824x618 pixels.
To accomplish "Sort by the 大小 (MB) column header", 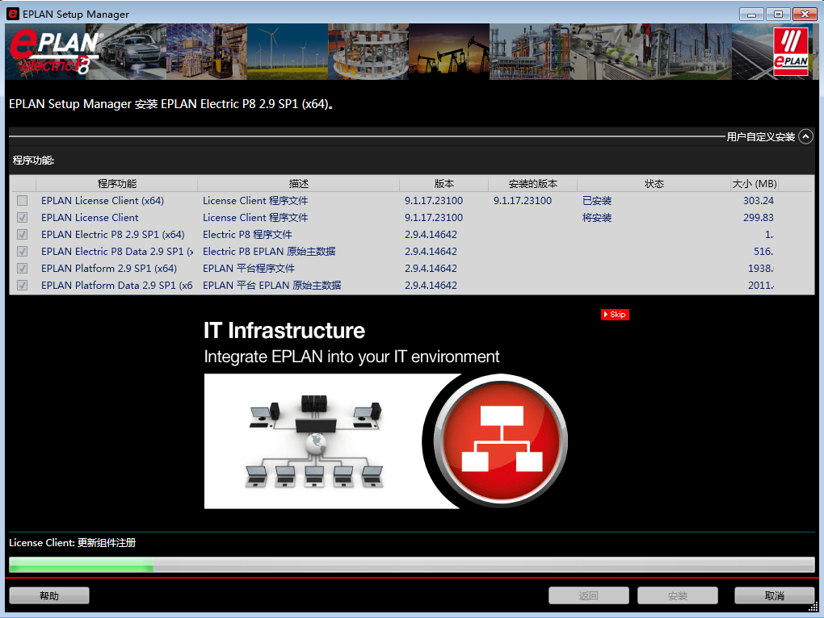I will tap(754, 184).
